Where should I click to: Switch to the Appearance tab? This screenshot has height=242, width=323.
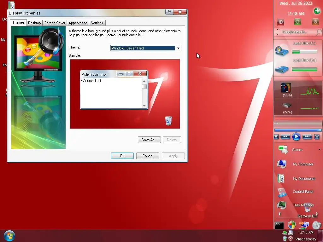point(78,23)
